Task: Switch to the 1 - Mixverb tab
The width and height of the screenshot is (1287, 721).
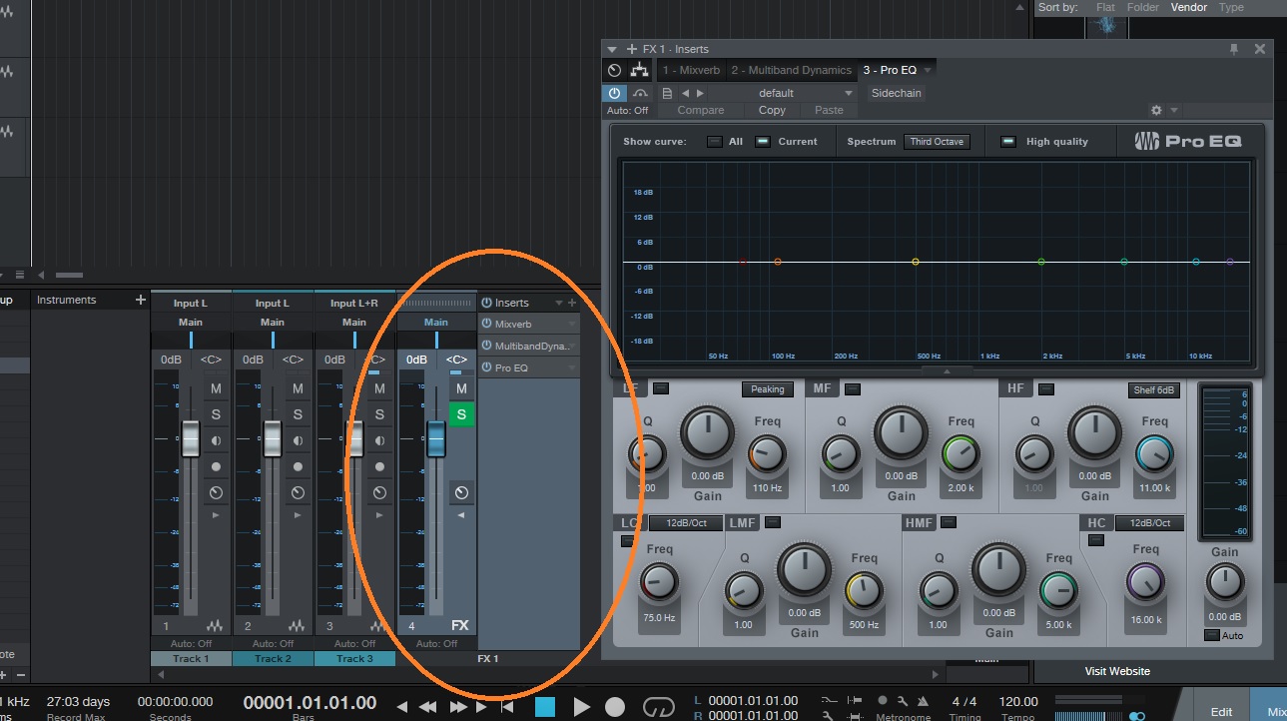Action: (691, 70)
